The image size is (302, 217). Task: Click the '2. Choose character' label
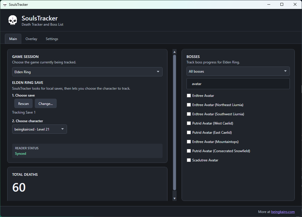(27, 121)
